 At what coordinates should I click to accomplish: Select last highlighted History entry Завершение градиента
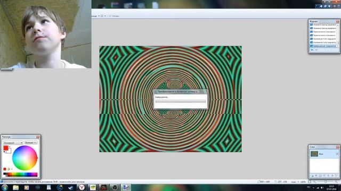pyautogui.click(x=323, y=46)
